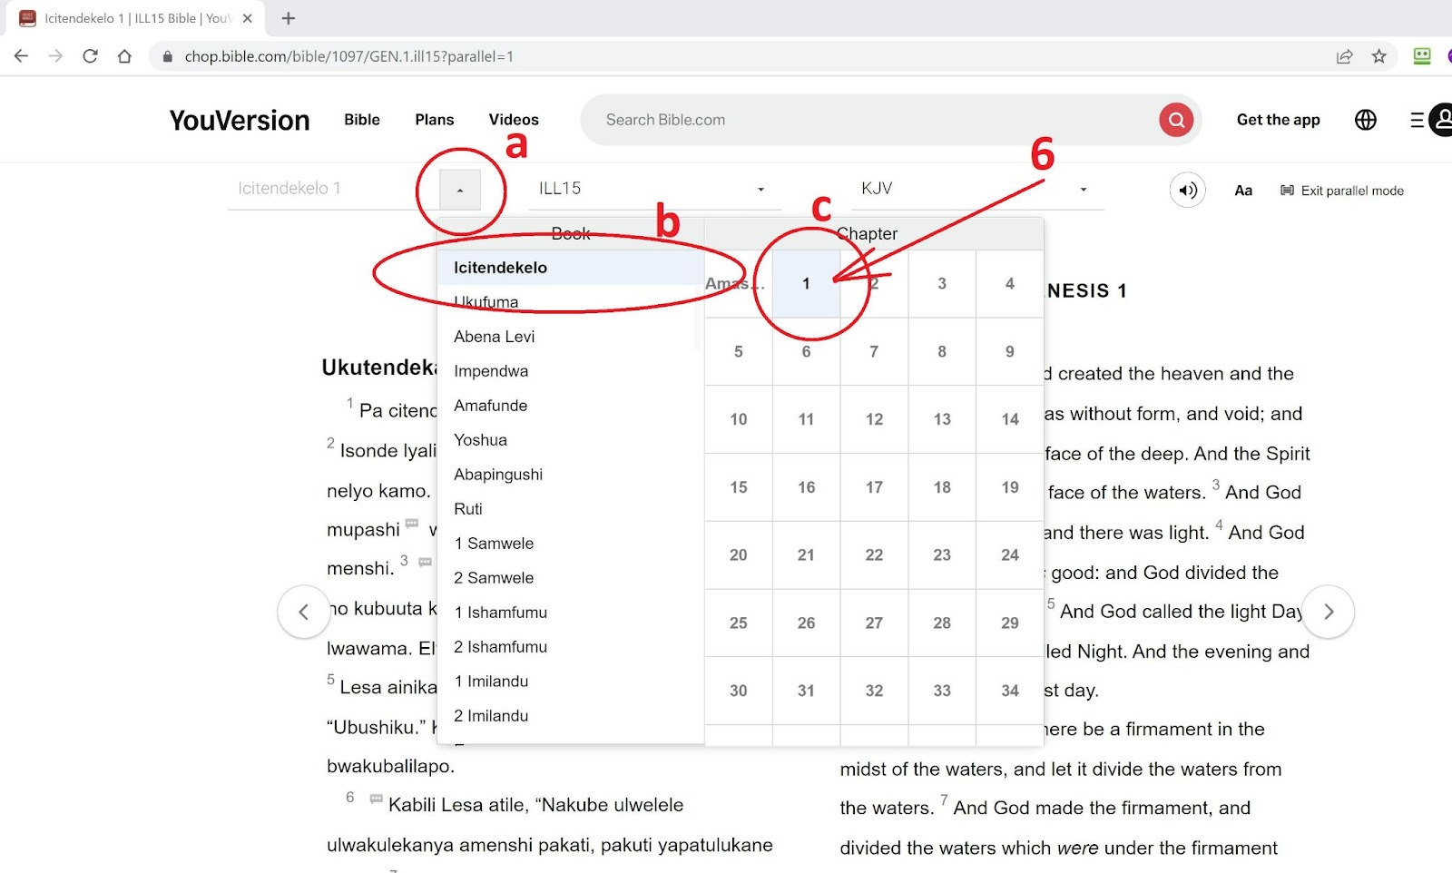Click the red search magnifier button
The width and height of the screenshot is (1452, 873).
1176,120
